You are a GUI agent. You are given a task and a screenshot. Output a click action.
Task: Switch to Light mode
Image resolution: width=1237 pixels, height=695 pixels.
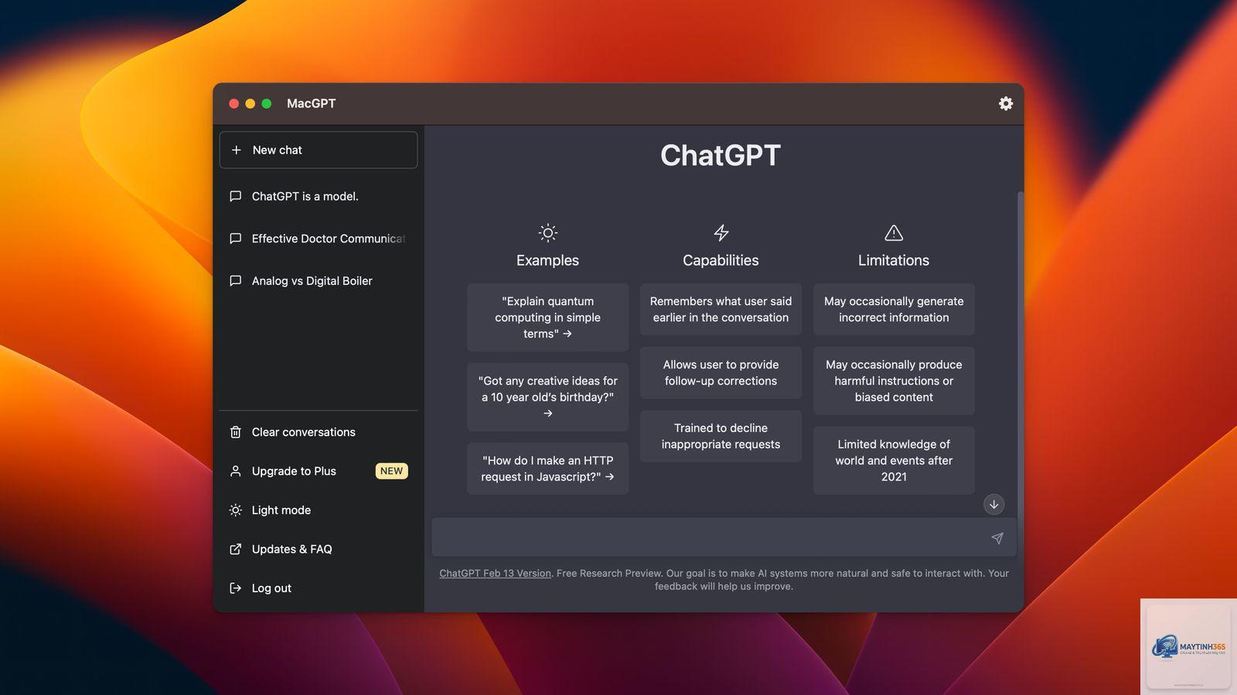click(319, 510)
